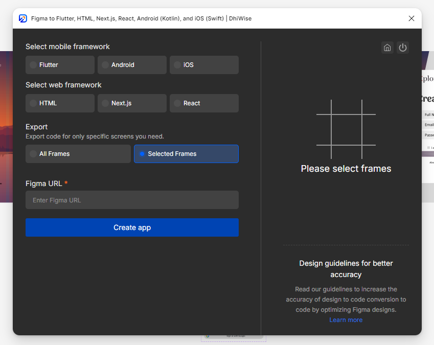
Task: Open the Learn more guidelines link
Action: (x=346, y=320)
